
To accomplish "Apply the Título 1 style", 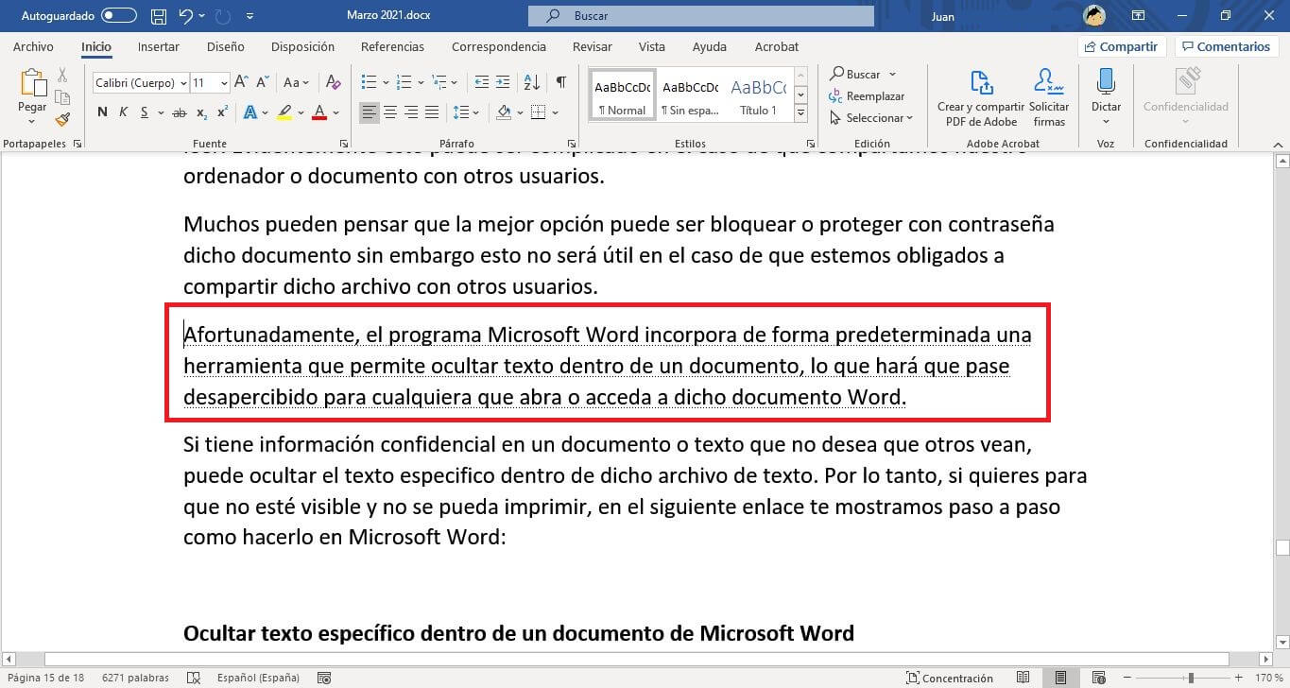I will click(x=758, y=95).
